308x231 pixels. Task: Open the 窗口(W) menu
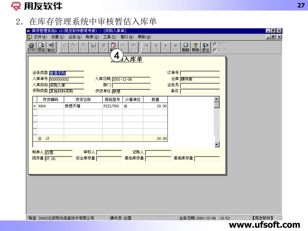click(127, 37)
